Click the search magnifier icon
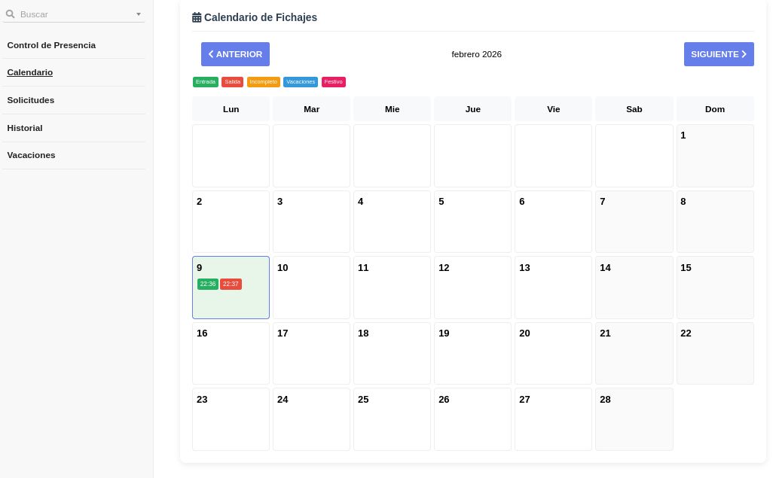Image resolution: width=776 pixels, height=478 pixels. pos(11,14)
